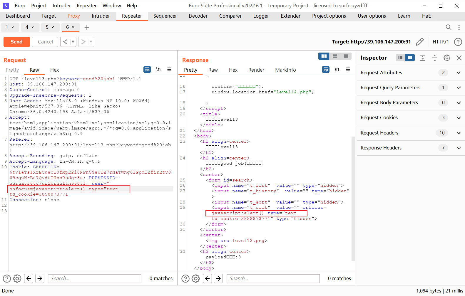The width and height of the screenshot is (465, 296).
Task: Open request search help icon
Action: (7, 278)
